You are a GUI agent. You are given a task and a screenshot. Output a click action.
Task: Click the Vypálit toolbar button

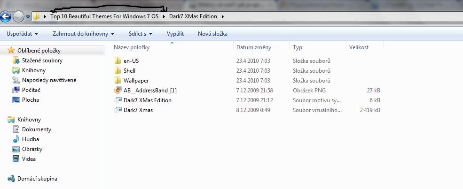point(175,34)
